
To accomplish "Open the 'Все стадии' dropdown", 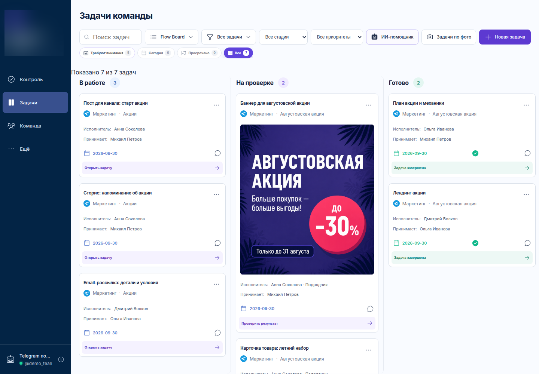I will click(x=283, y=37).
